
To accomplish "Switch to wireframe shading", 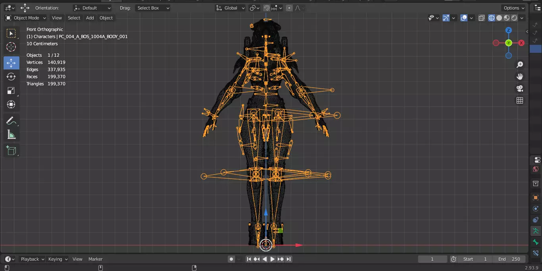I will click(492, 18).
